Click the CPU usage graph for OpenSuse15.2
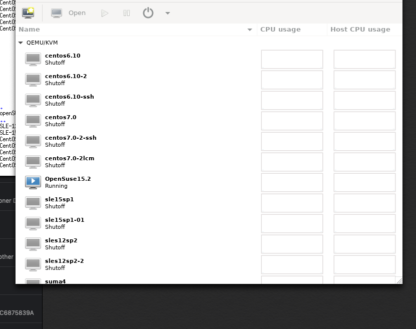Screen dimensions: 416x329 coord(292,182)
